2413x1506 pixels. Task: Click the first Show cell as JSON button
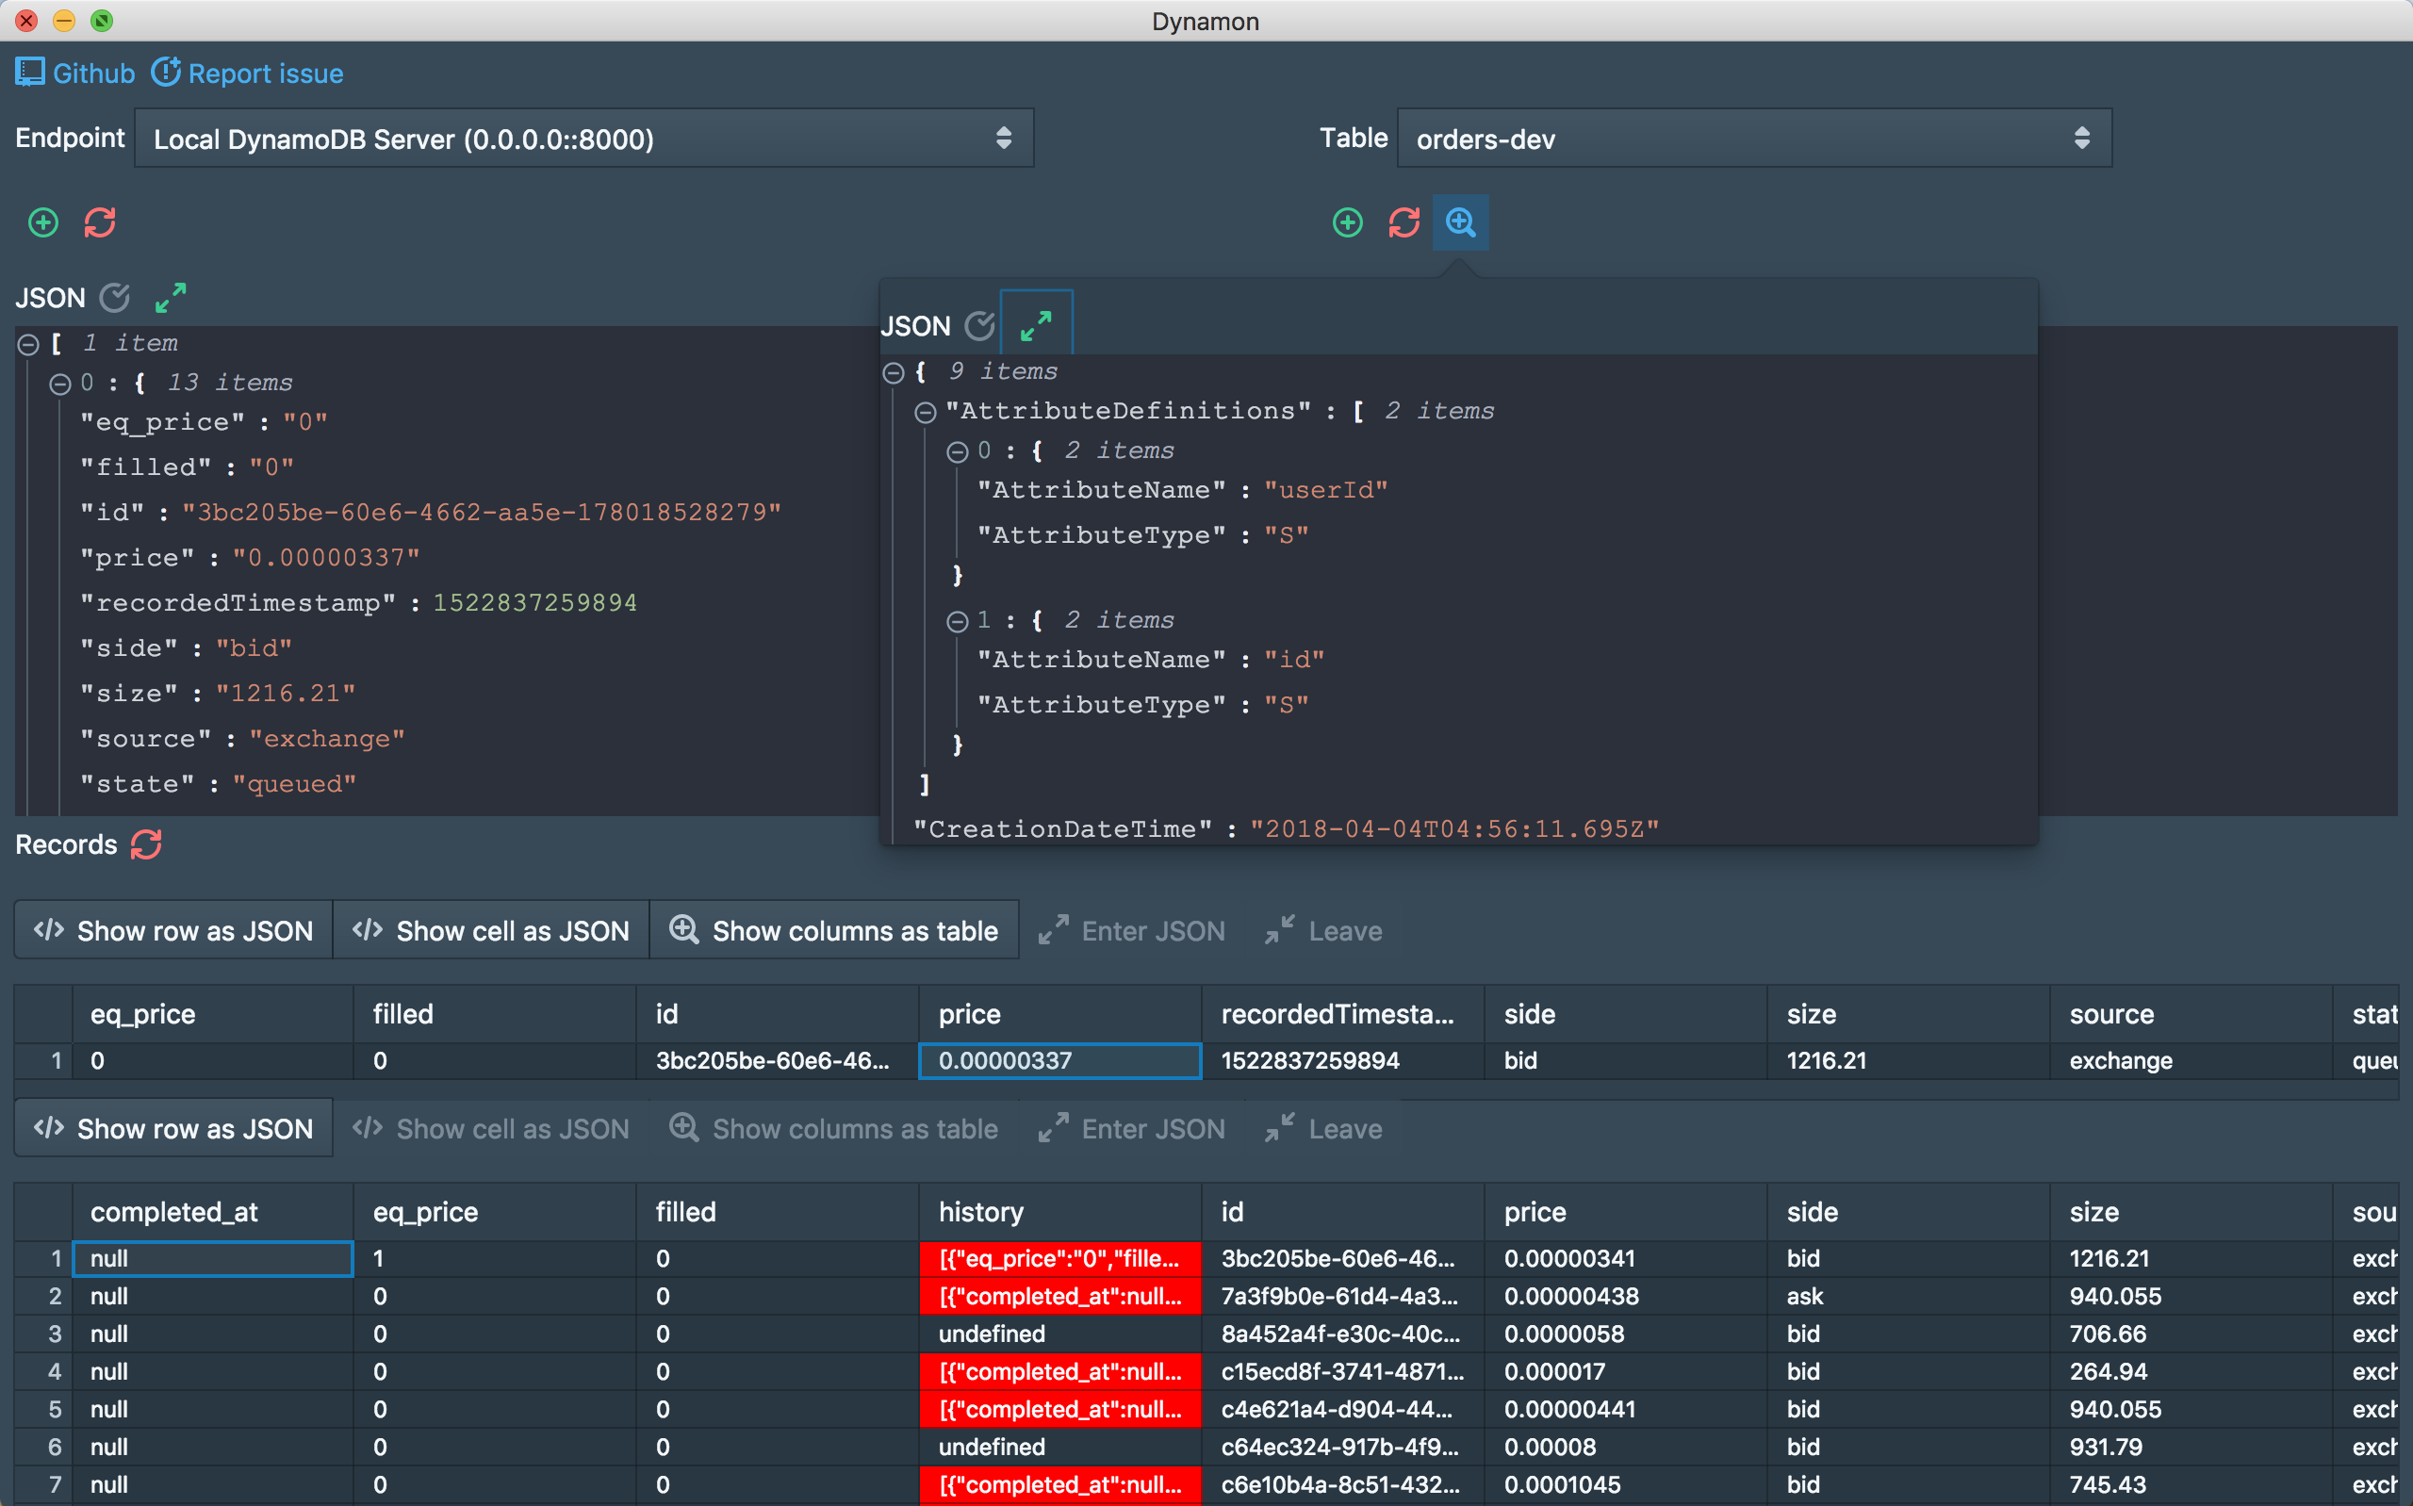[x=491, y=930]
